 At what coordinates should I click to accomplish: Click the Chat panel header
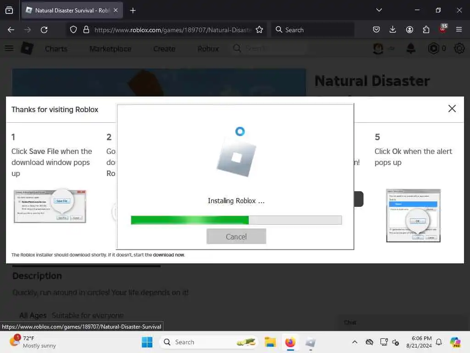(x=402, y=323)
